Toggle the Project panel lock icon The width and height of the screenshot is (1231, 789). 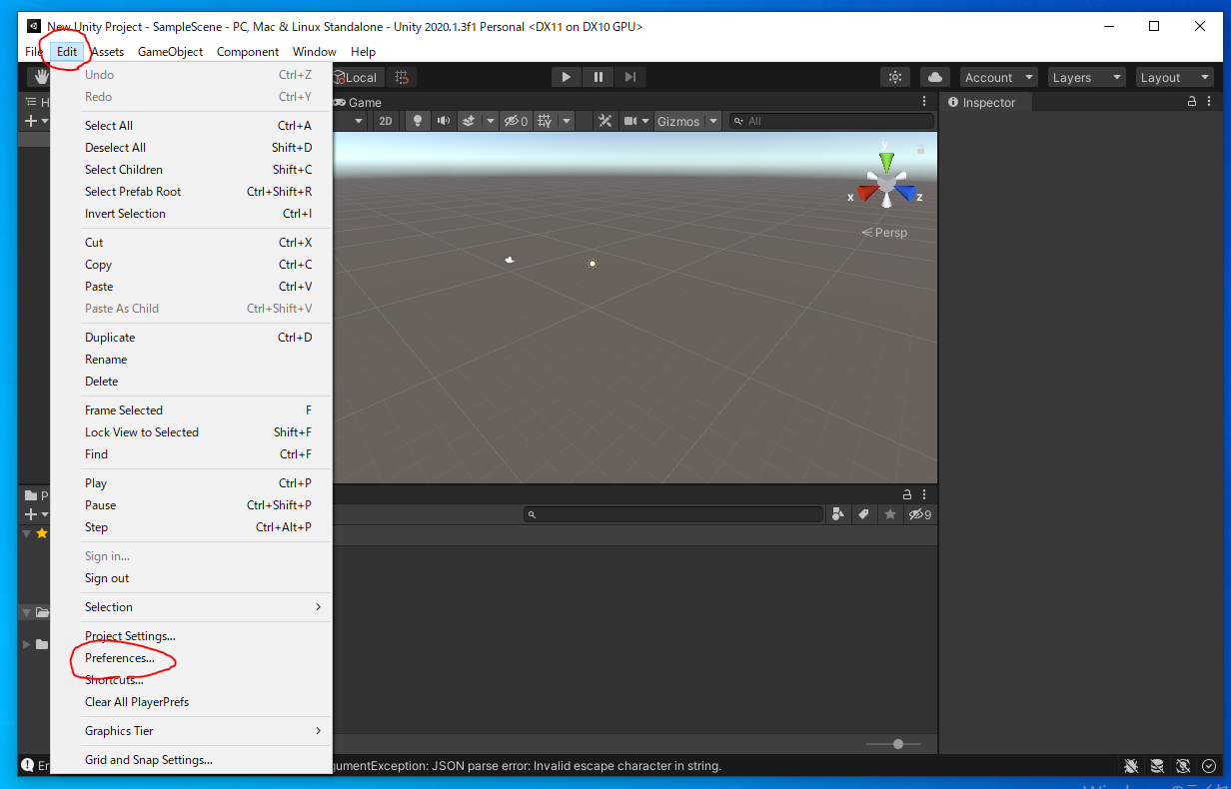point(907,494)
